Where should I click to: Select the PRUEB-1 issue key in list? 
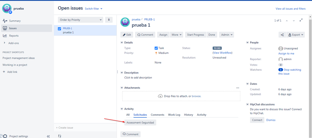coord(68,28)
